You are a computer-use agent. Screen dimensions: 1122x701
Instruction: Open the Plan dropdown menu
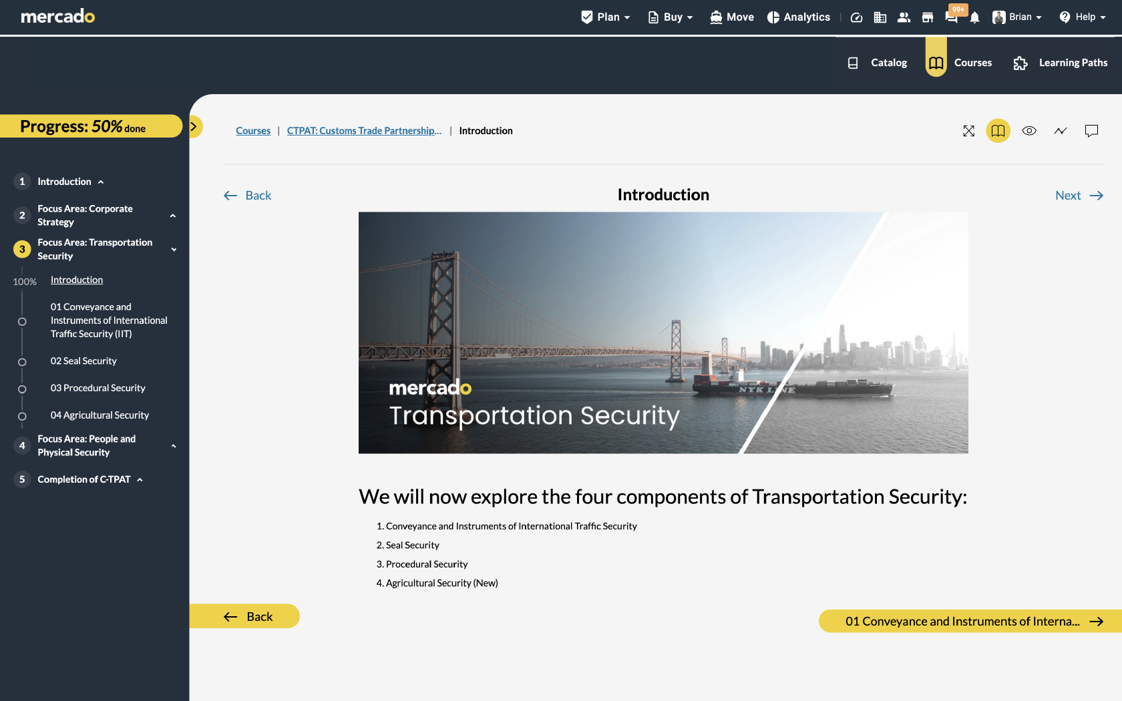pos(606,17)
